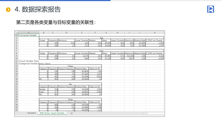Click the add new sheet plus icon
The width and height of the screenshot is (221, 124).
coord(72,114)
